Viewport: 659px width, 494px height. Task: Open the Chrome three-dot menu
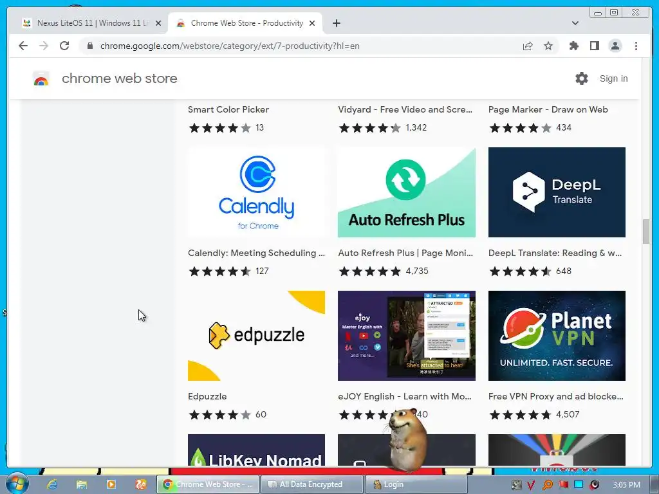coord(636,46)
